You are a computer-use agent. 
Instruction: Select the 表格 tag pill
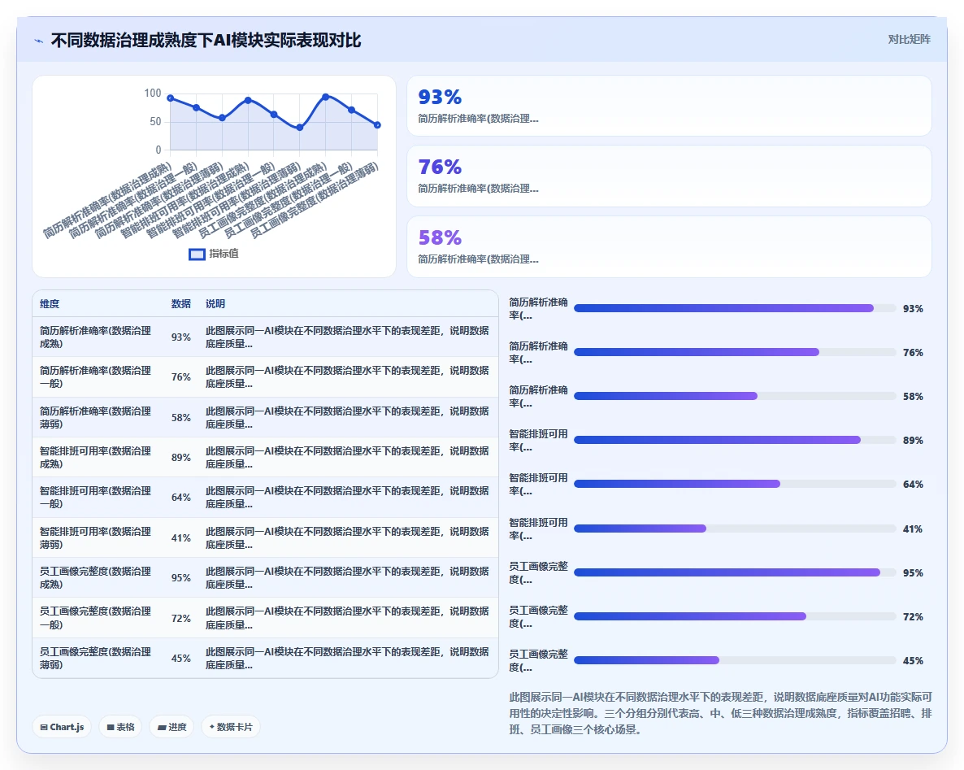coord(120,727)
